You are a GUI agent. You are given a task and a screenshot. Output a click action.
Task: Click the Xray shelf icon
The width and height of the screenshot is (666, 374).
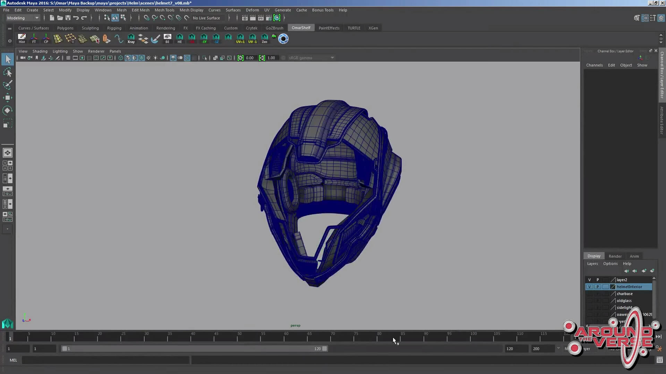[131, 38]
